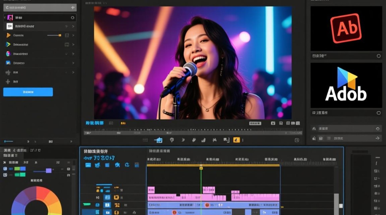The height and width of the screenshot is (215, 386).
Task: Click the pink-purple app icon in the effects list
Action: [10, 18]
